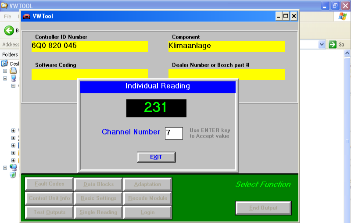Image resolution: width=351 pixels, height=223 pixels.
Task: Click the Channel Number input field
Action: point(174,133)
